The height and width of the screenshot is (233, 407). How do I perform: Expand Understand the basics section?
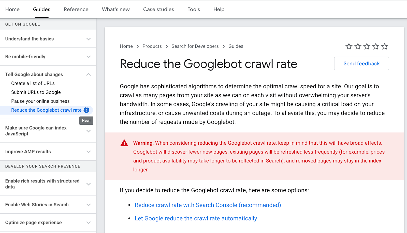[x=88, y=39]
